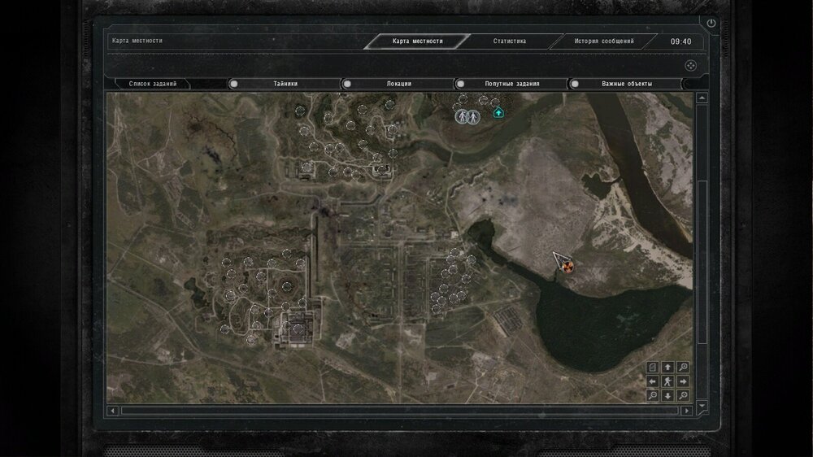Click the horizontal scrollbar right arrow
813x457 pixels.
(x=687, y=411)
